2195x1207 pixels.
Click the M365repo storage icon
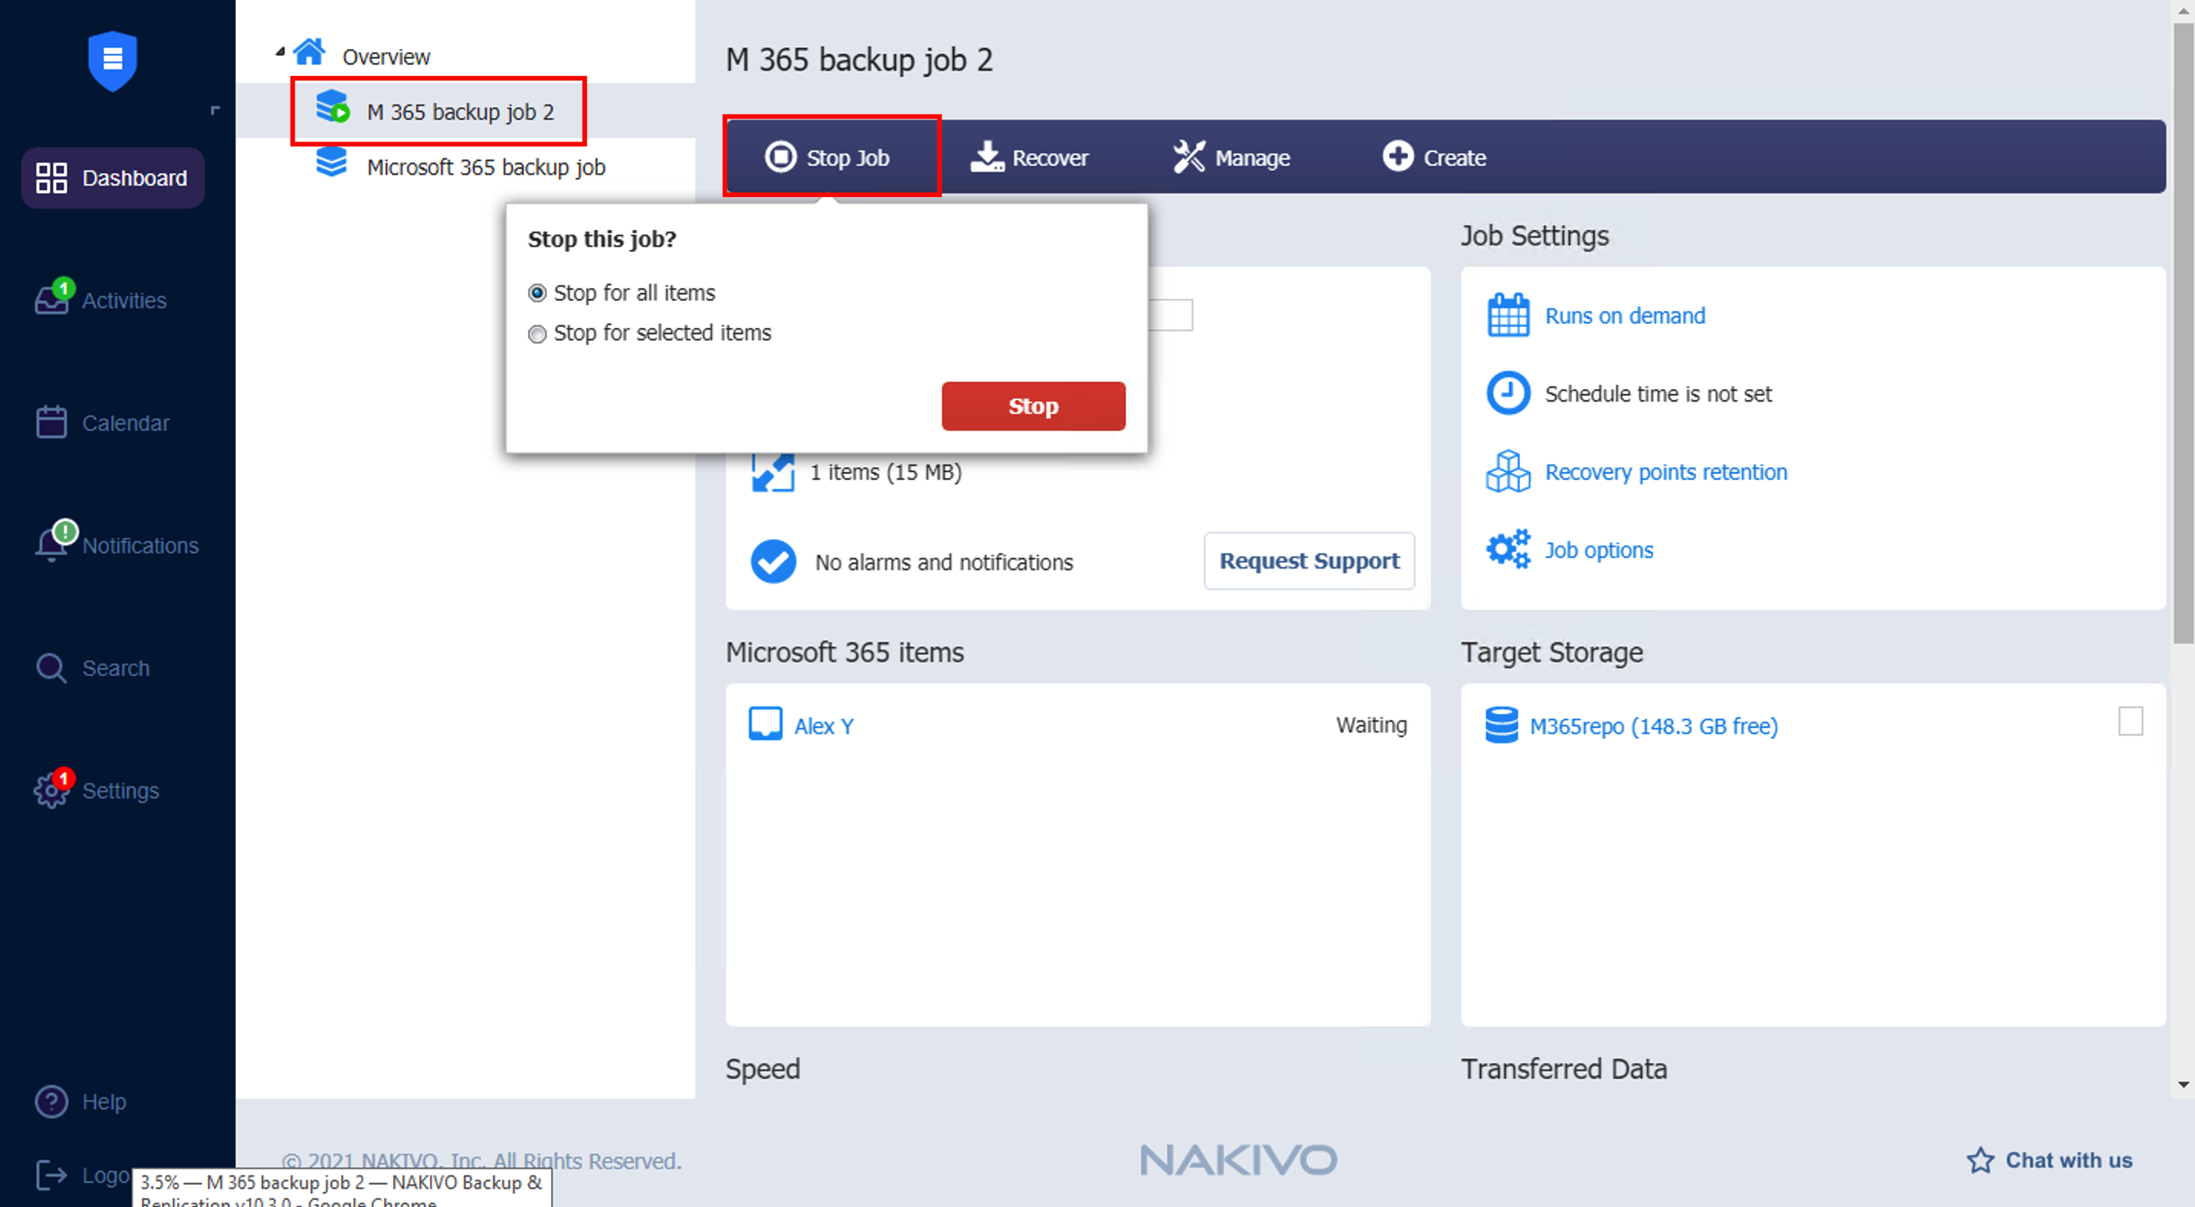1501,725
